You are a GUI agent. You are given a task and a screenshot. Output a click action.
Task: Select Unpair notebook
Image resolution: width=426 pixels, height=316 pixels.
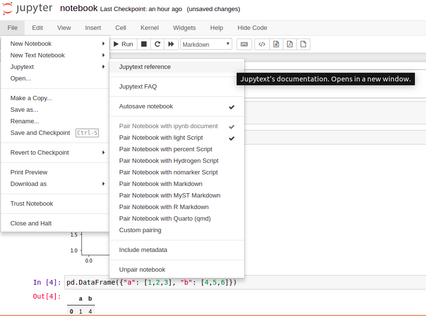142,269
